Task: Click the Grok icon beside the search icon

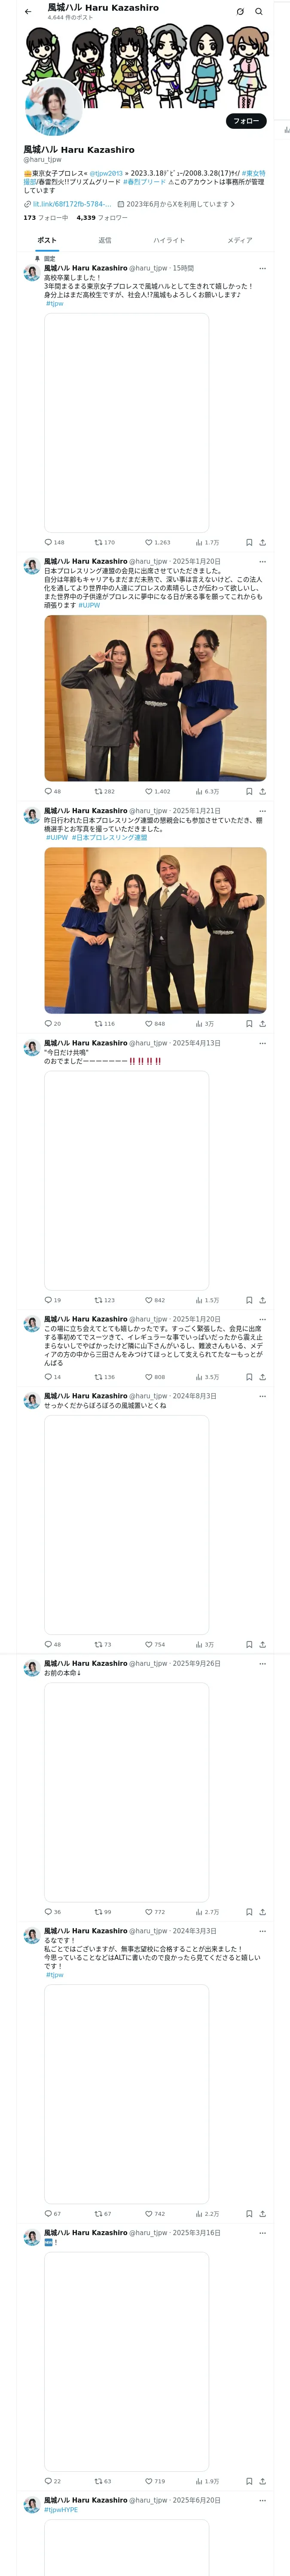Action: [240, 12]
